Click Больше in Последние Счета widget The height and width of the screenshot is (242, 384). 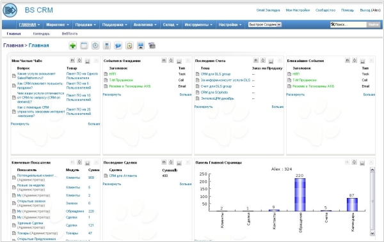278,107
